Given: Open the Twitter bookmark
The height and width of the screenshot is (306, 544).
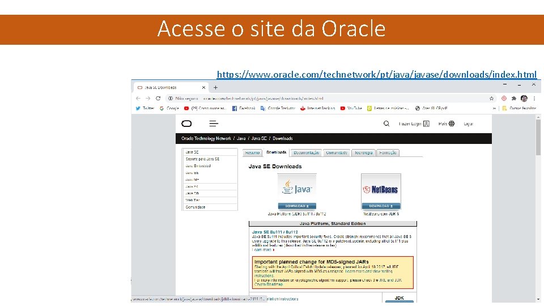Looking at the screenshot, I should coord(145,108).
